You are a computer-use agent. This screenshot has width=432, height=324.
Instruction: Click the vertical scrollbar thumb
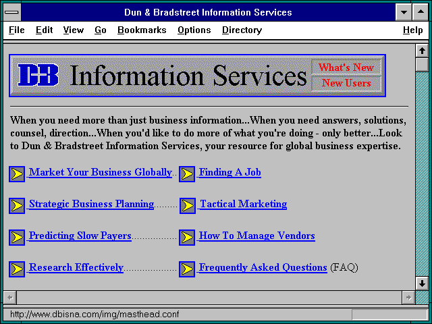pos(422,65)
